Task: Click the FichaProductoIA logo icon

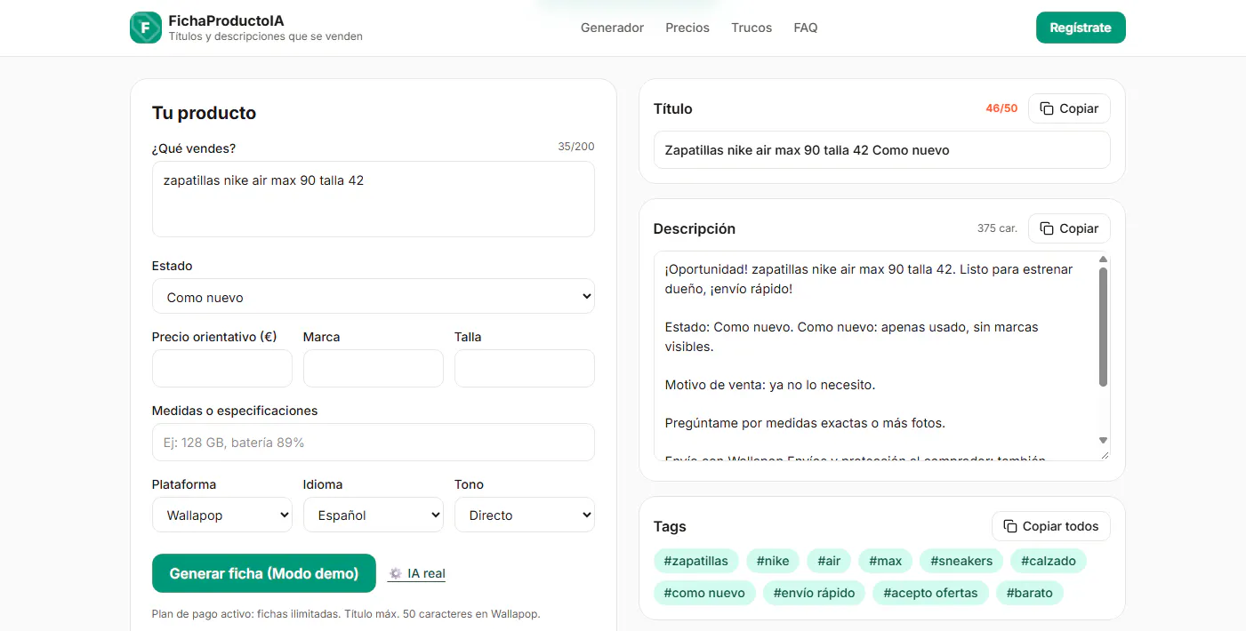Action: pos(146,28)
